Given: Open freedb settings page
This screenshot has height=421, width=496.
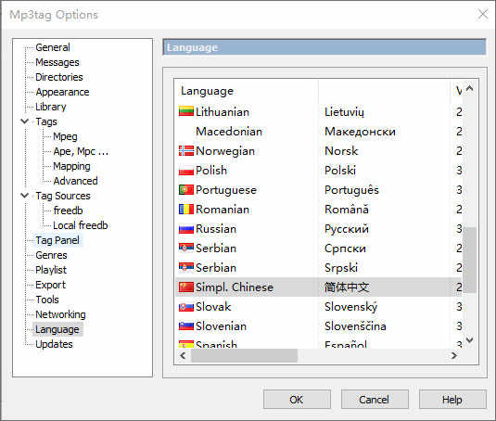Looking at the screenshot, I should point(68,210).
